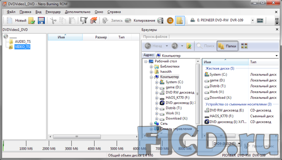Image resolution: width=282 pixels, height=160 pixels.
Task: Collapse the Рабочий стол tree node
Action: (146, 61)
